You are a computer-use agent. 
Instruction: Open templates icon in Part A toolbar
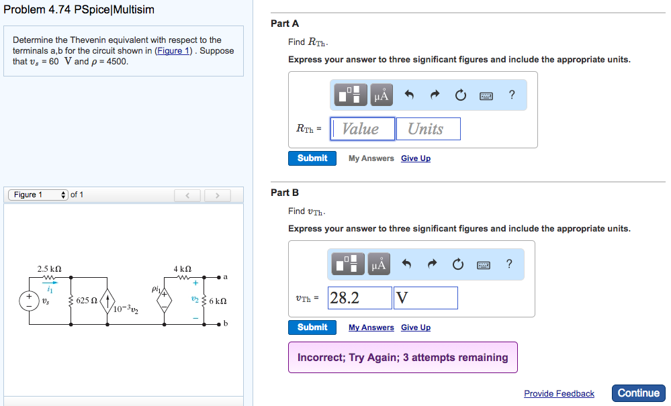point(350,95)
